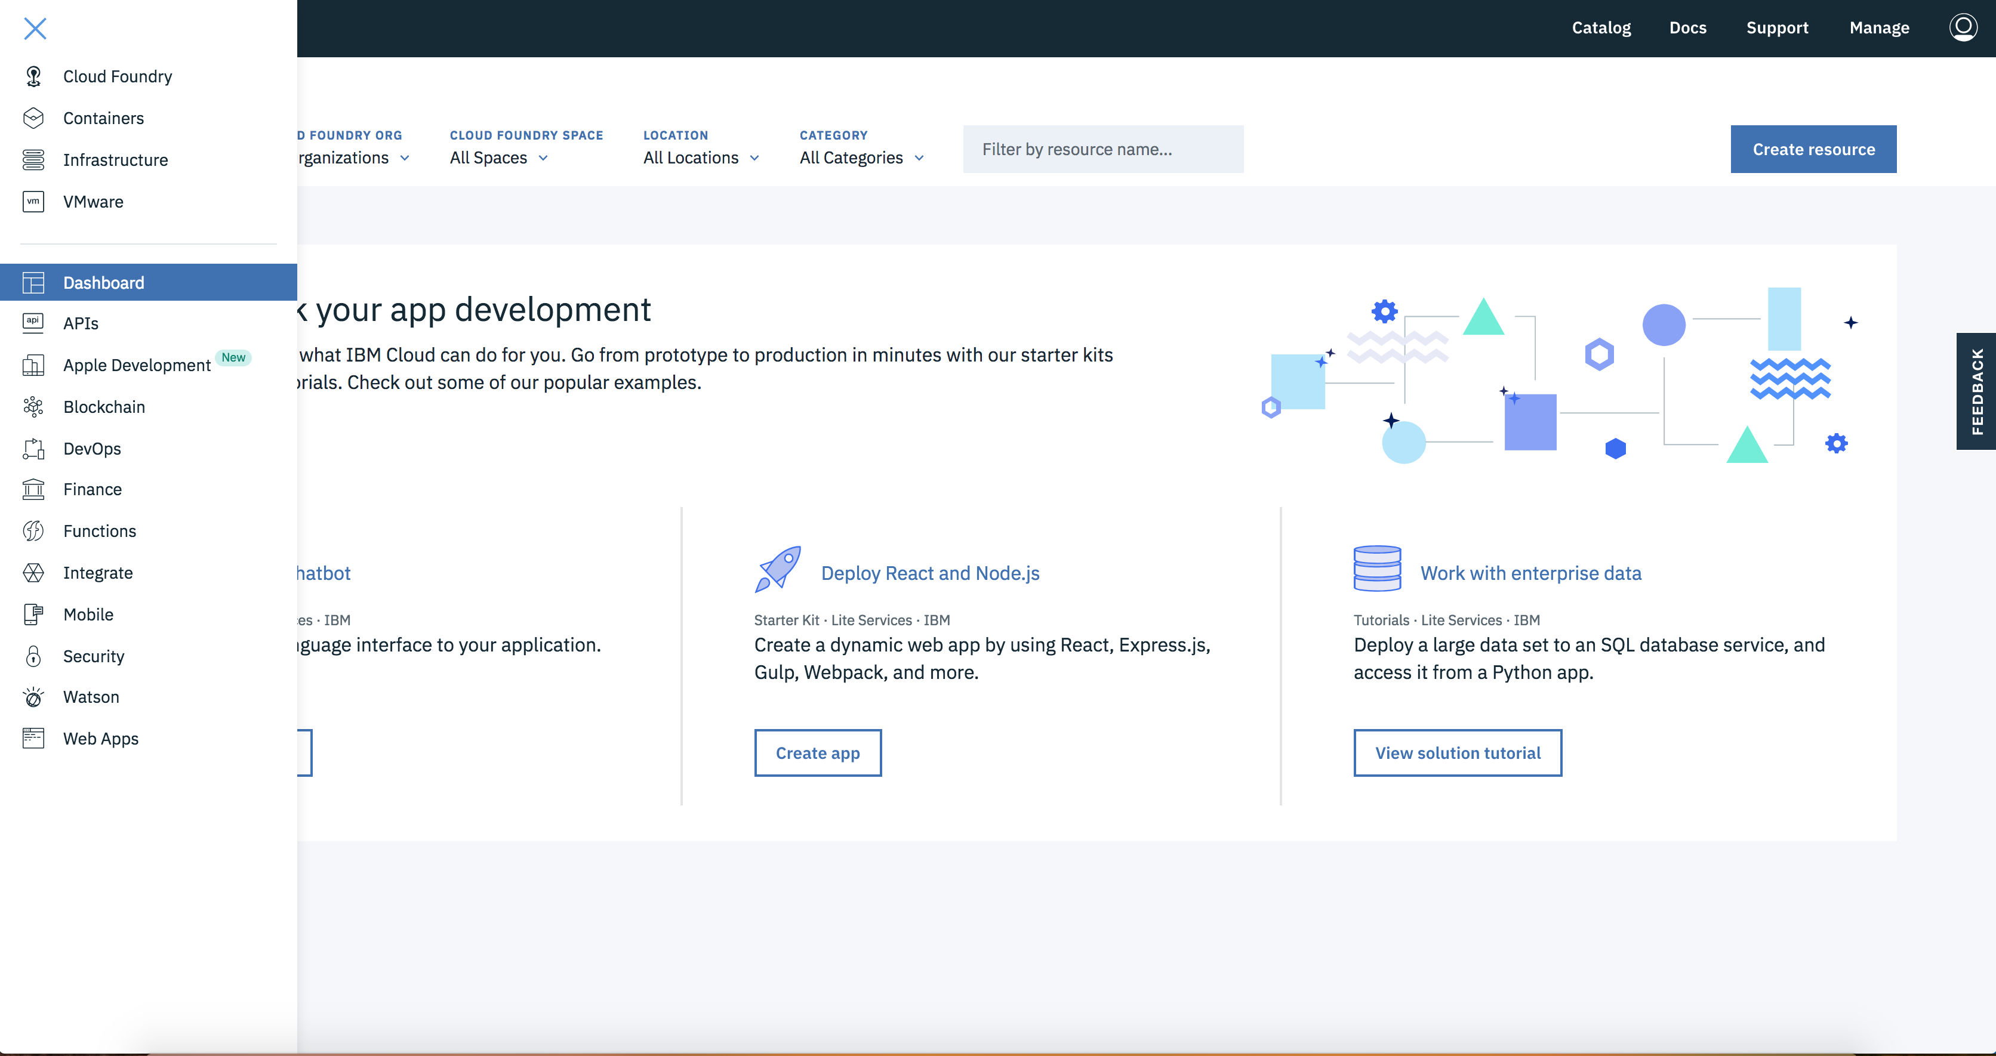Click the CLOUD FOUNDRY SPACE label
The width and height of the screenshot is (1996, 1056).
click(526, 135)
